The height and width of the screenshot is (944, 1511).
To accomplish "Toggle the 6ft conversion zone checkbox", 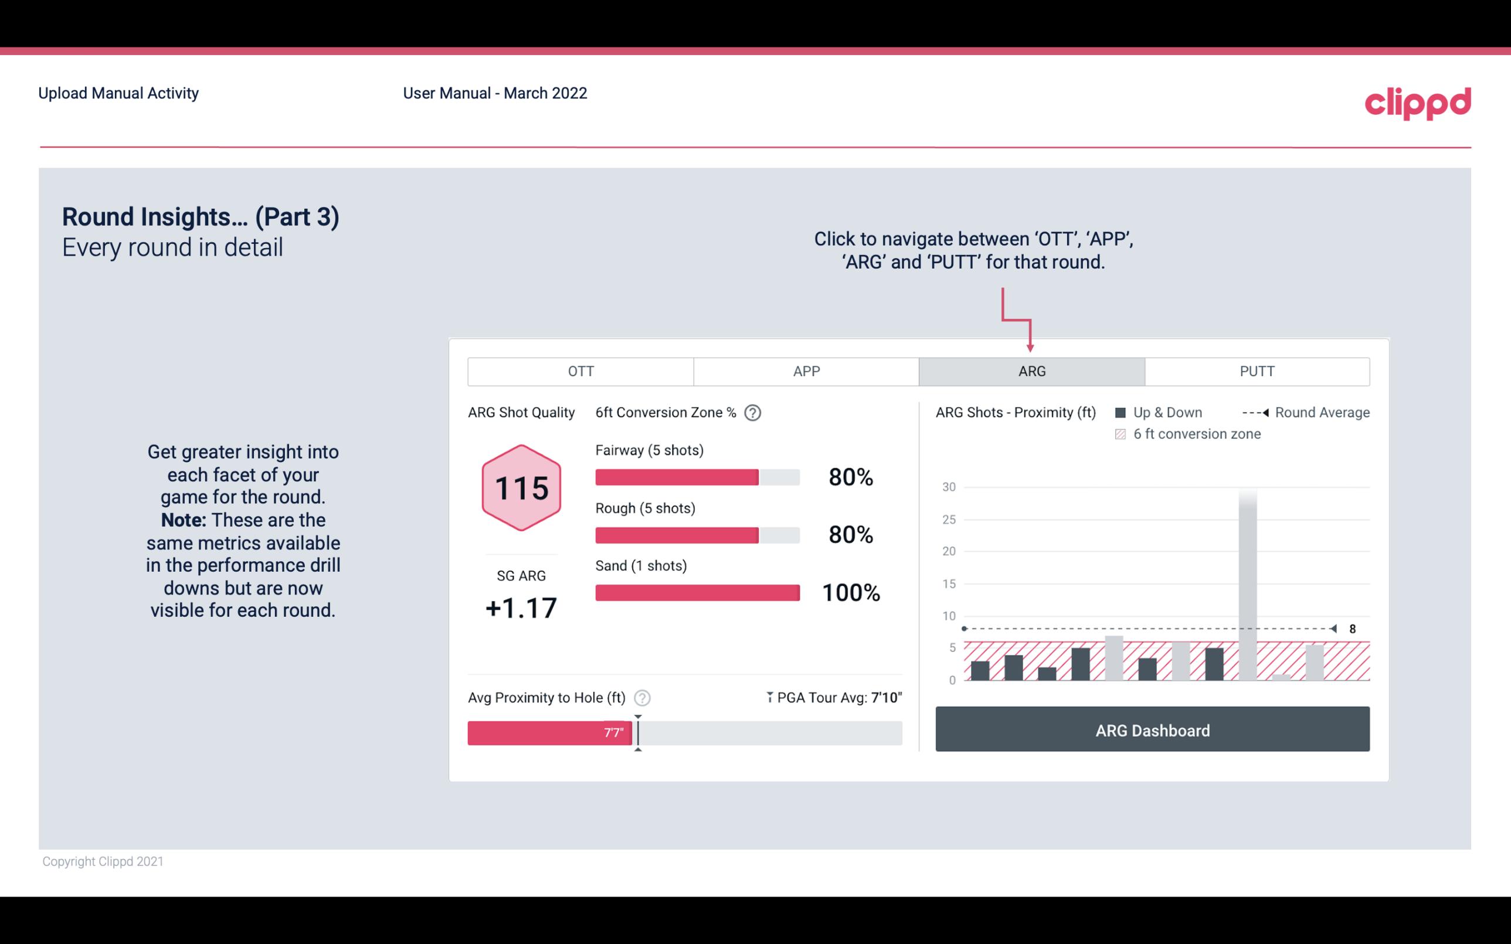I will (1123, 433).
